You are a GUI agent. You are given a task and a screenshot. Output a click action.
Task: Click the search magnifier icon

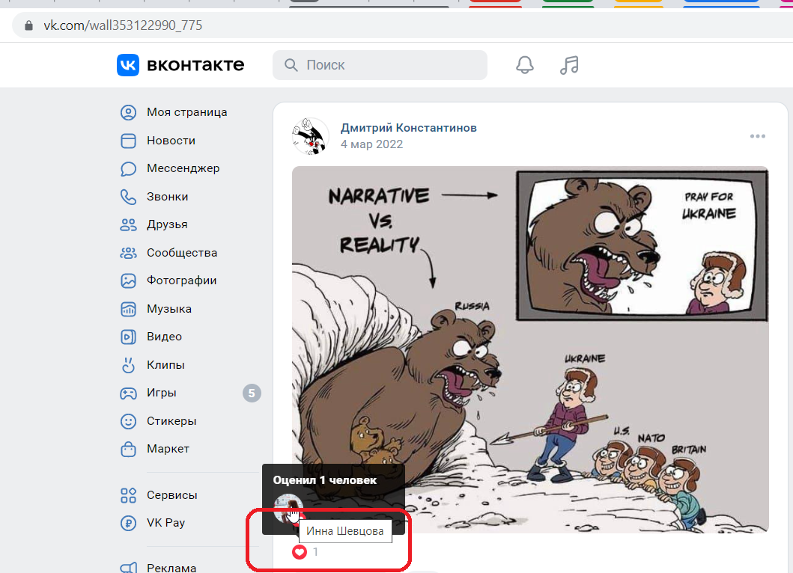pyautogui.click(x=291, y=65)
